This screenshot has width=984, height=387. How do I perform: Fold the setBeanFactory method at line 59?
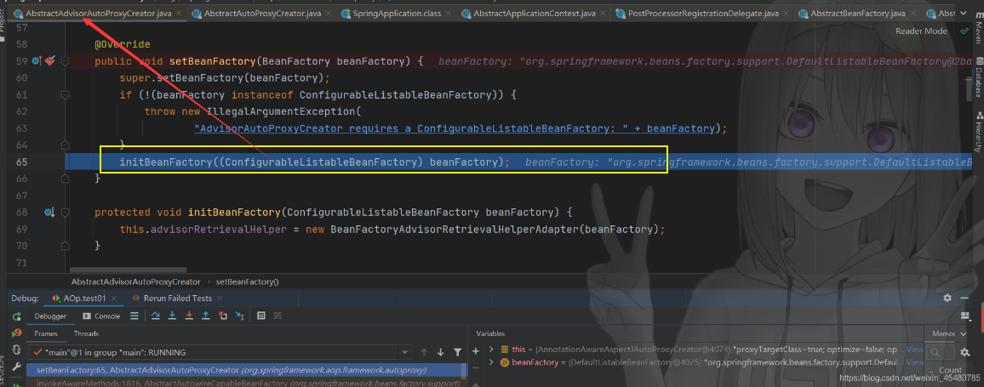click(66, 61)
